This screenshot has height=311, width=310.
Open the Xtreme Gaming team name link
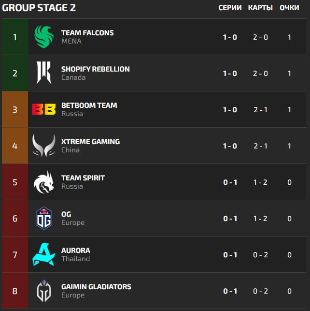pos(91,142)
